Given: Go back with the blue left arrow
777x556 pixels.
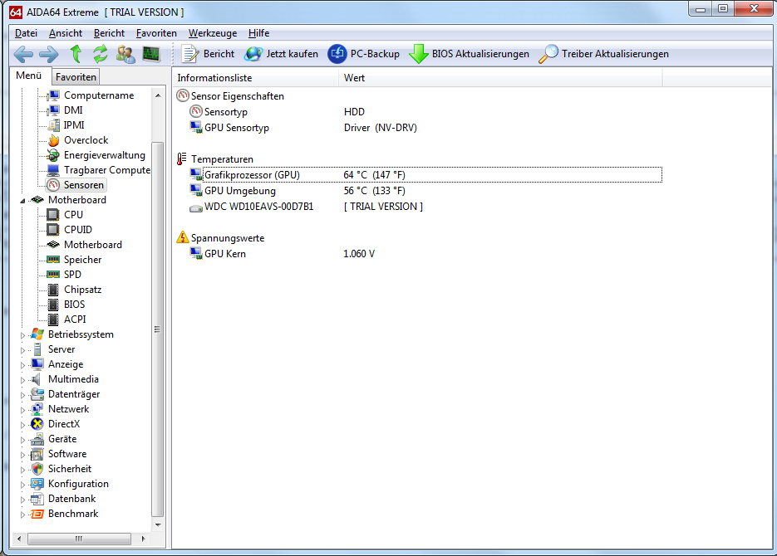Looking at the screenshot, I should pyautogui.click(x=23, y=54).
